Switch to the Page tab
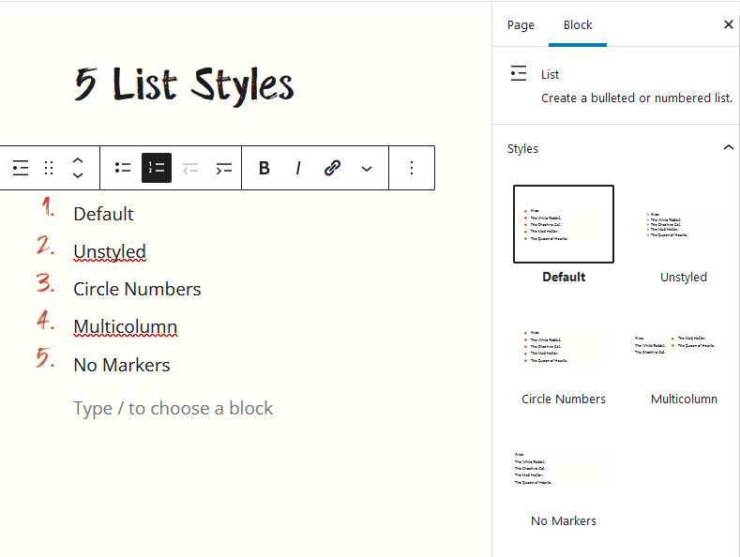 (521, 25)
